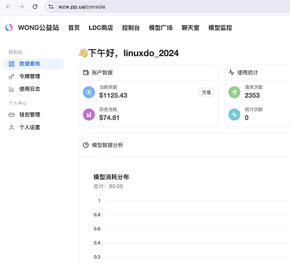Click the browser forward arrow

click(x=22, y=7)
